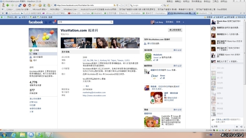Open the History clock icon in toolbar
Image resolution: width=246 pixels, height=138 pixels.
pyautogui.click(x=40, y=5)
